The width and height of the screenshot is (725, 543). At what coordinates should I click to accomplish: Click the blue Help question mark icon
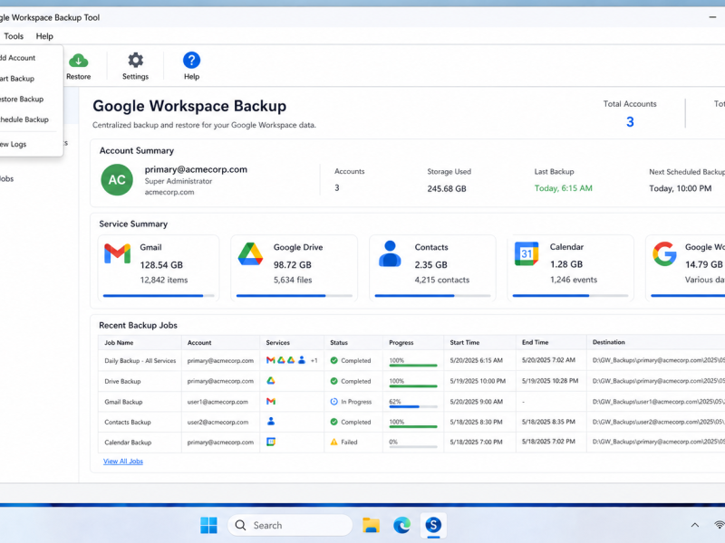[x=191, y=60]
